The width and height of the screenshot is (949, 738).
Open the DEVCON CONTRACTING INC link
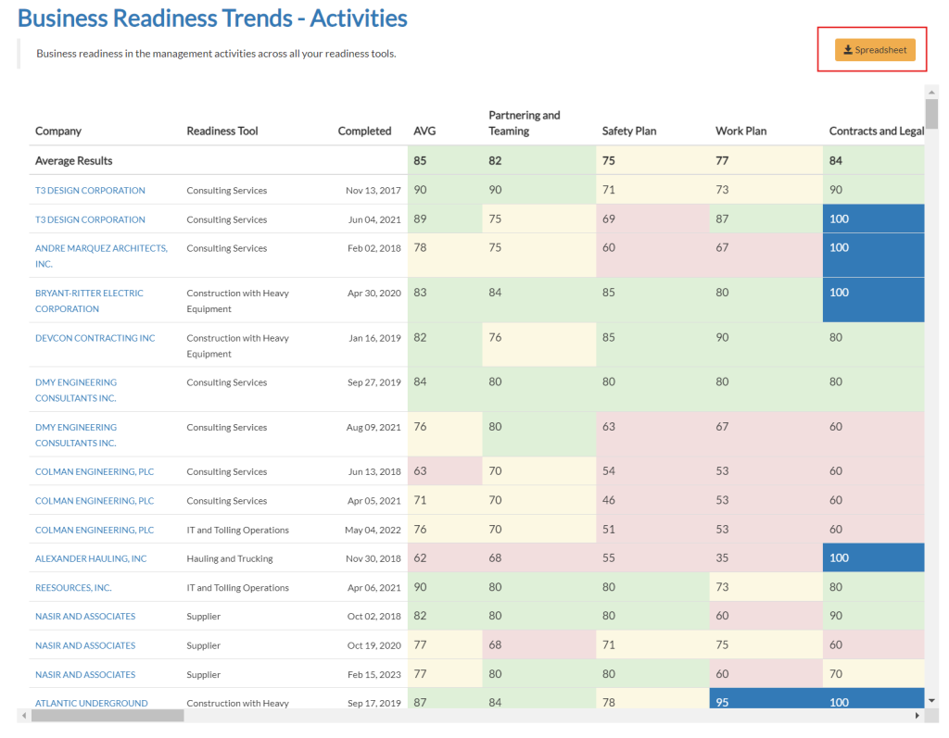click(x=95, y=338)
